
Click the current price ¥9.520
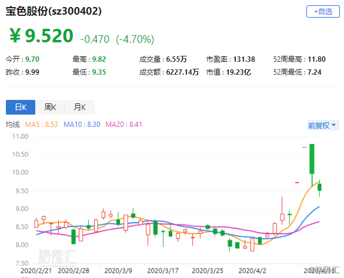tap(41, 35)
